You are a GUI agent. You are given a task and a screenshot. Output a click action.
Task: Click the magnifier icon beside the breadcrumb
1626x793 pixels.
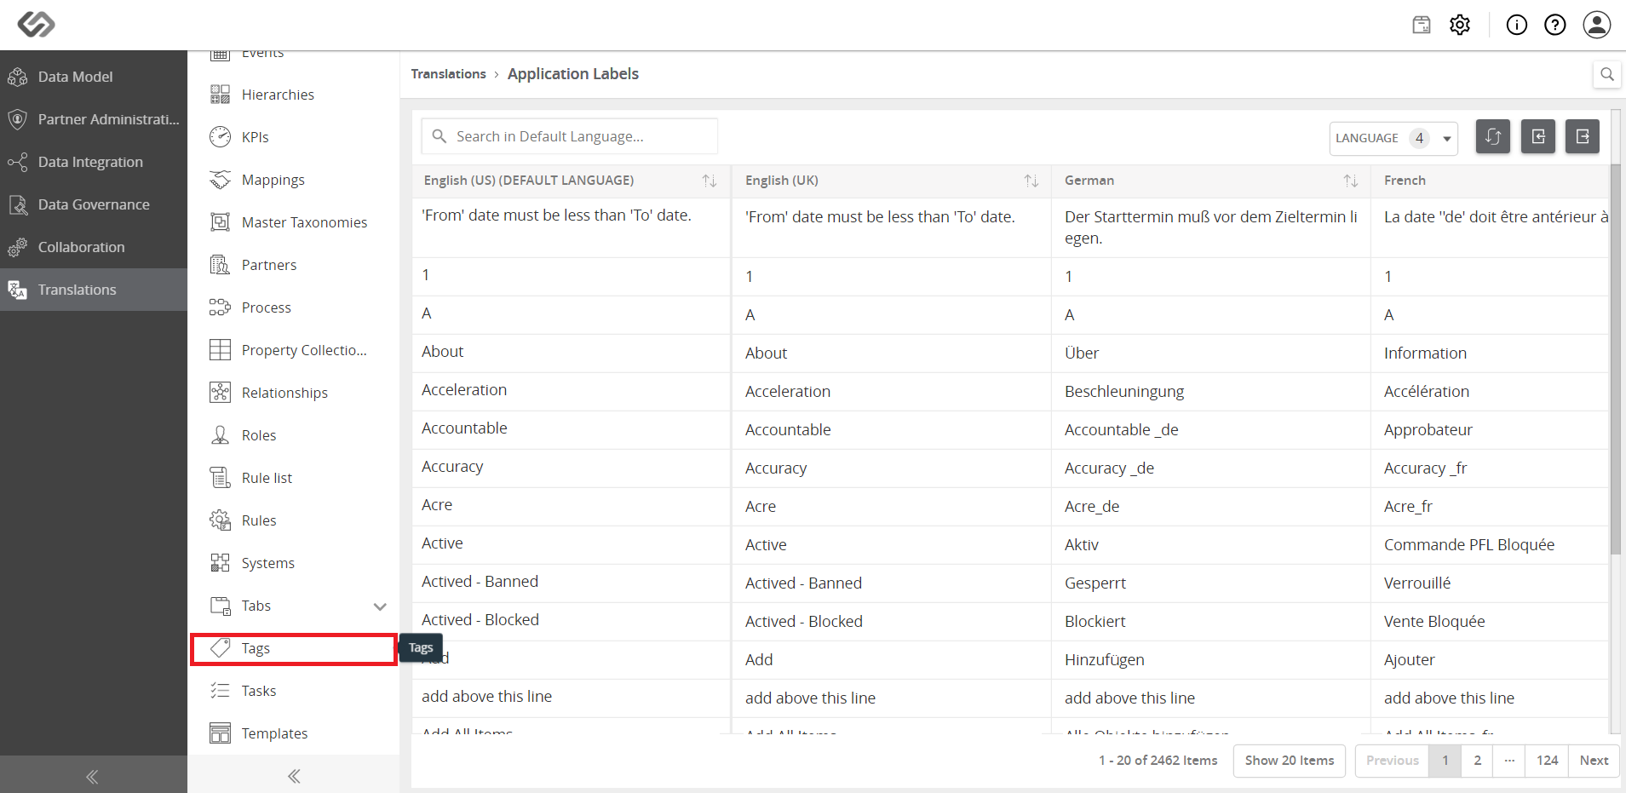tap(1607, 74)
